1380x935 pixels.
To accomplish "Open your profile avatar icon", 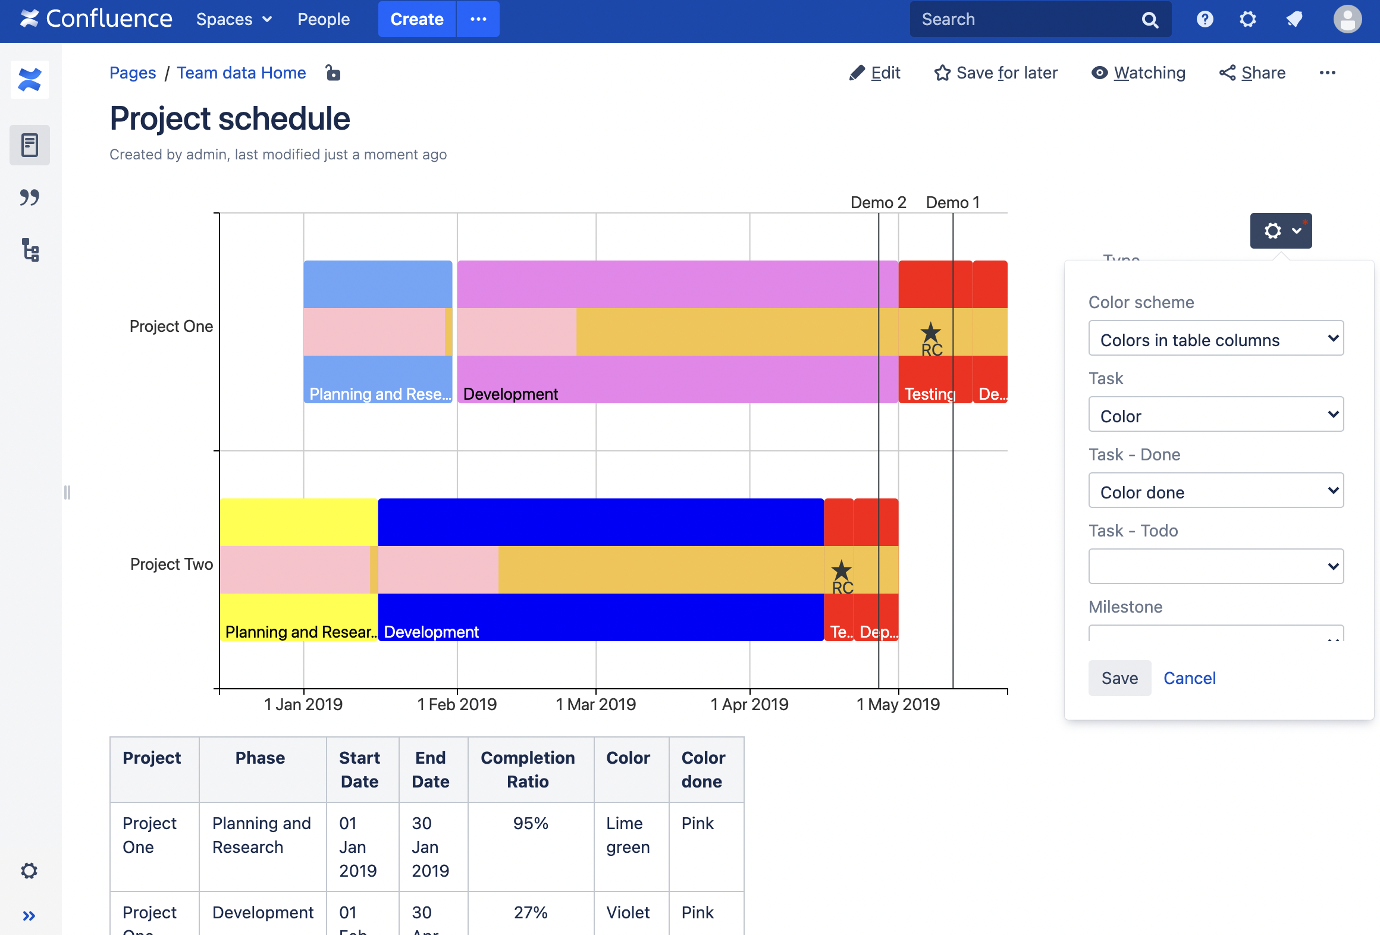I will pyautogui.click(x=1347, y=19).
